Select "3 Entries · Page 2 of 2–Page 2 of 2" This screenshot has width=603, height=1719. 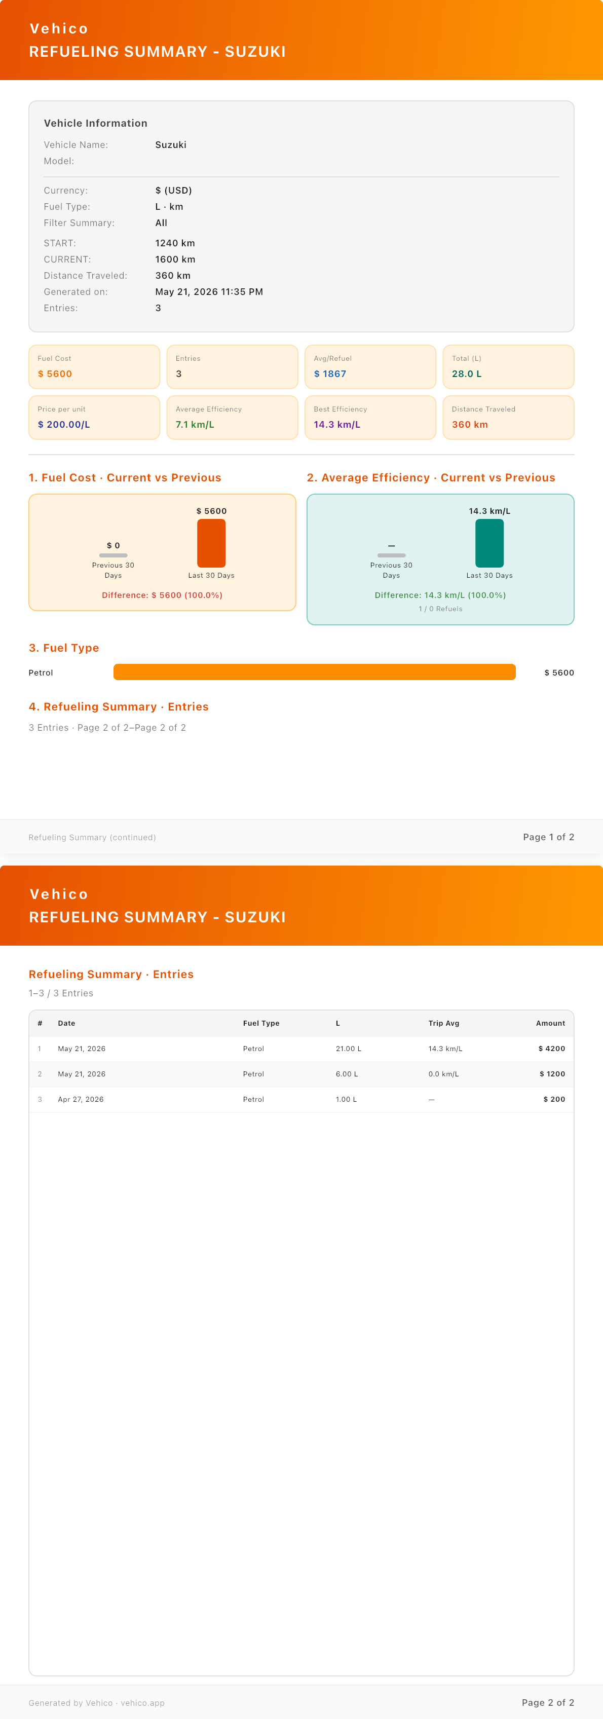107,727
